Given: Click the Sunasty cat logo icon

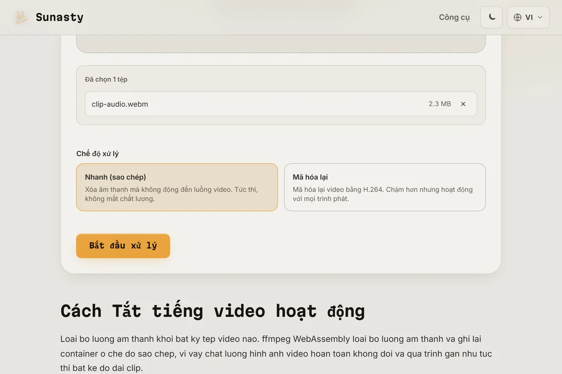Looking at the screenshot, I should (21, 17).
